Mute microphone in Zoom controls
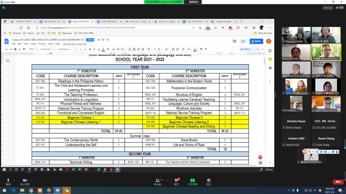 8,181
